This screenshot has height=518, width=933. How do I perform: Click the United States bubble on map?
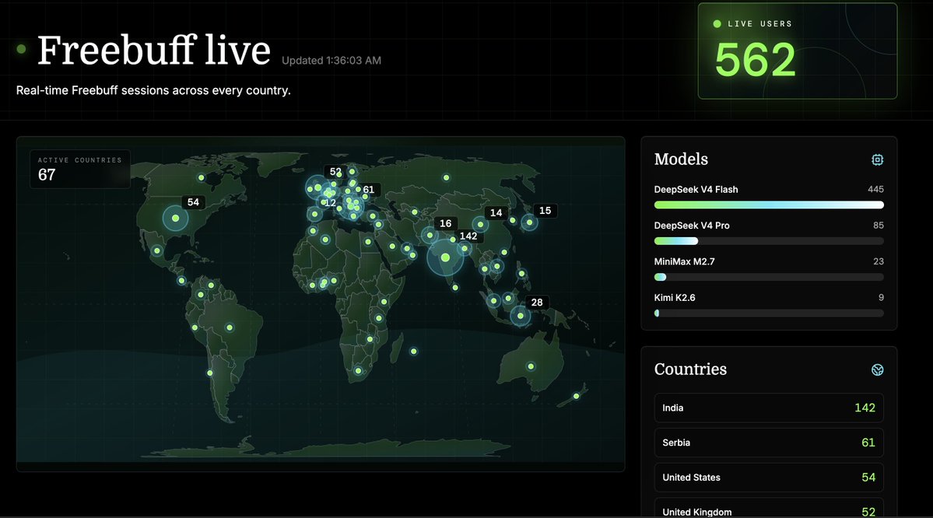pos(176,219)
